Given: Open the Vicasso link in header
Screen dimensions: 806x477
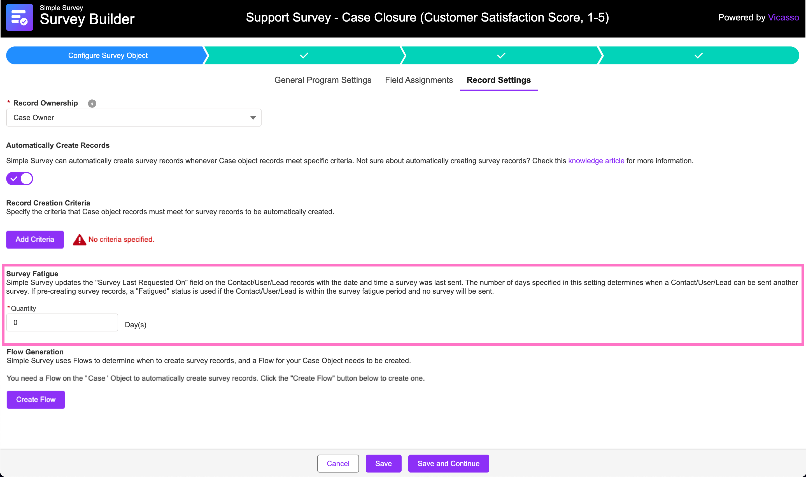Looking at the screenshot, I should tap(784, 17).
